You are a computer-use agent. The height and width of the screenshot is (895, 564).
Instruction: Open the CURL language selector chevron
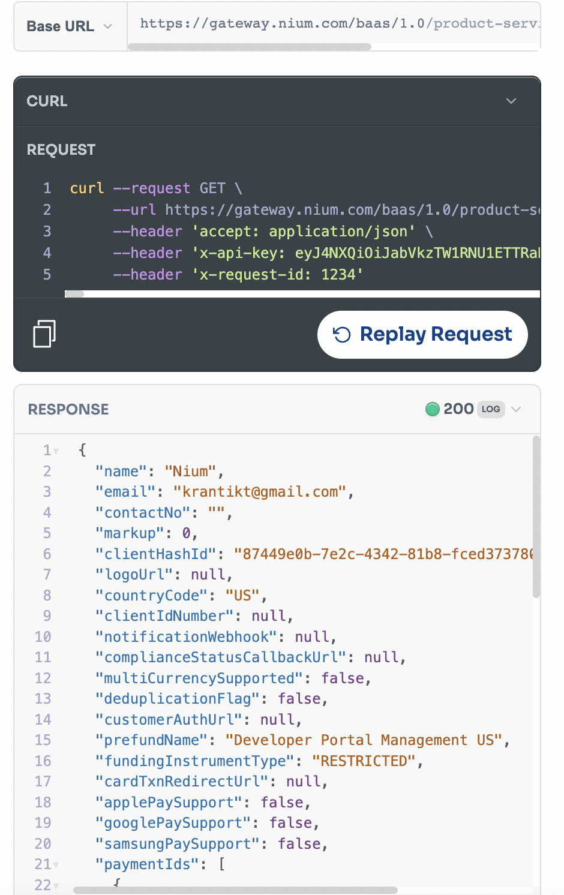(x=511, y=101)
